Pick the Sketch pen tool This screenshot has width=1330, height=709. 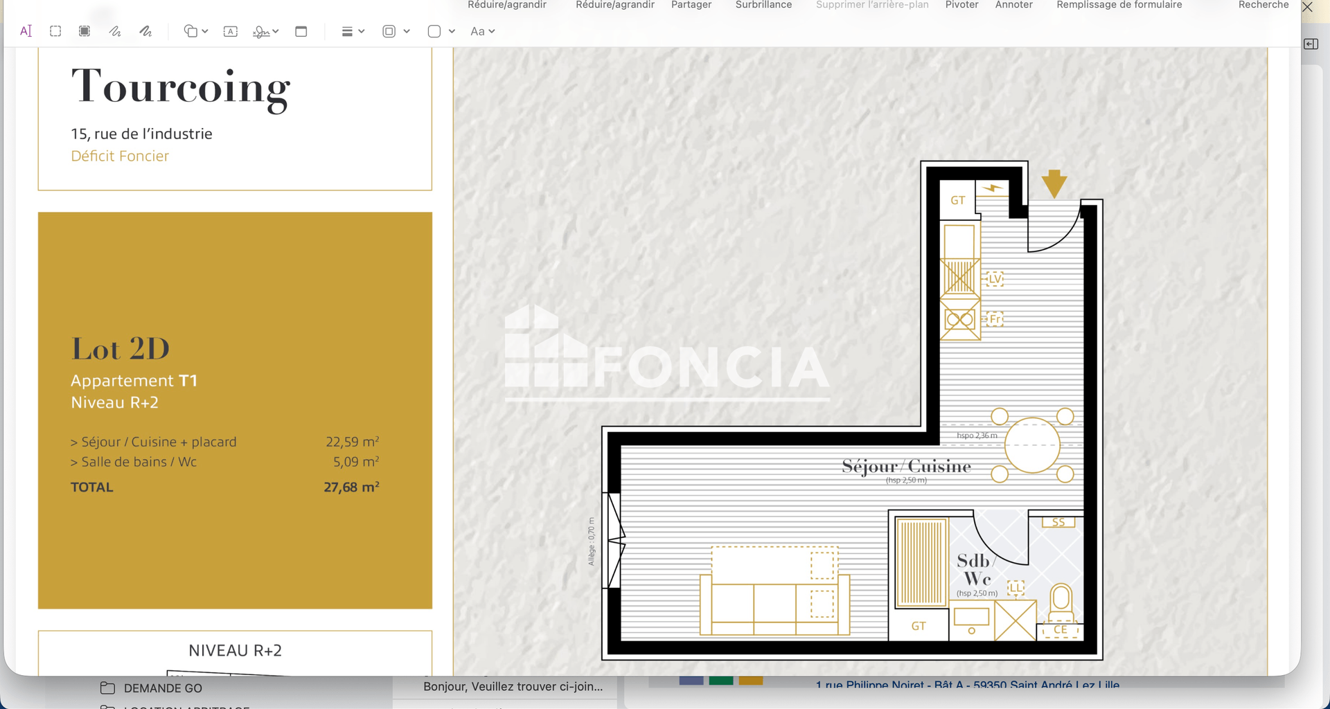[x=115, y=31]
